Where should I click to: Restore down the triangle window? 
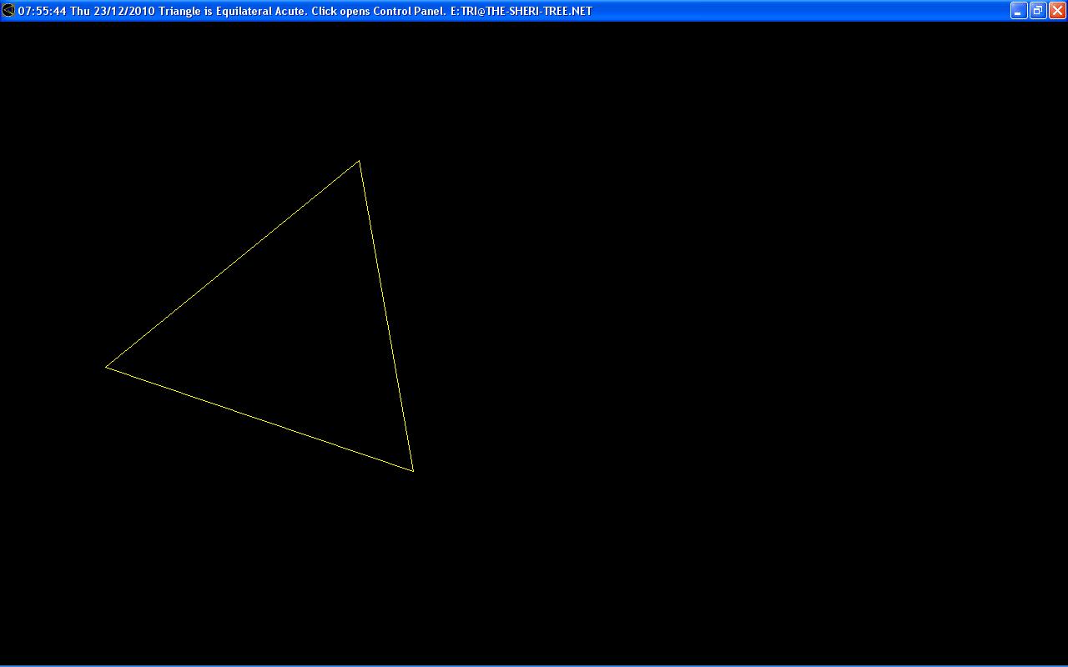click(1038, 11)
